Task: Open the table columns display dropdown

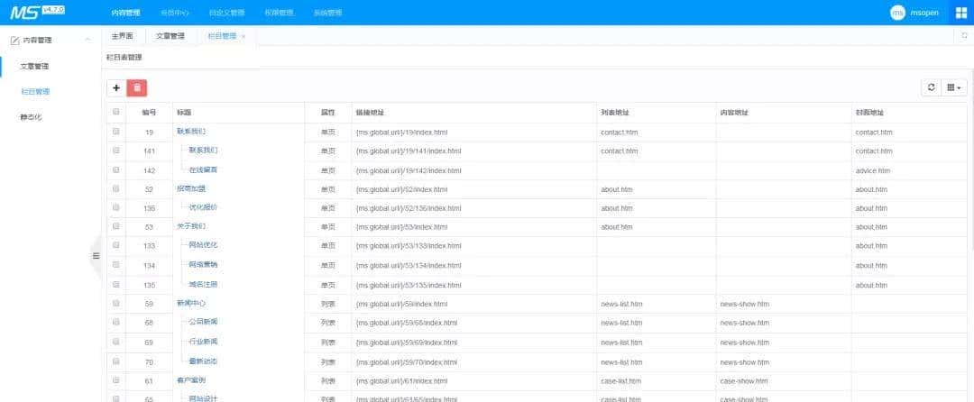Action: point(953,88)
